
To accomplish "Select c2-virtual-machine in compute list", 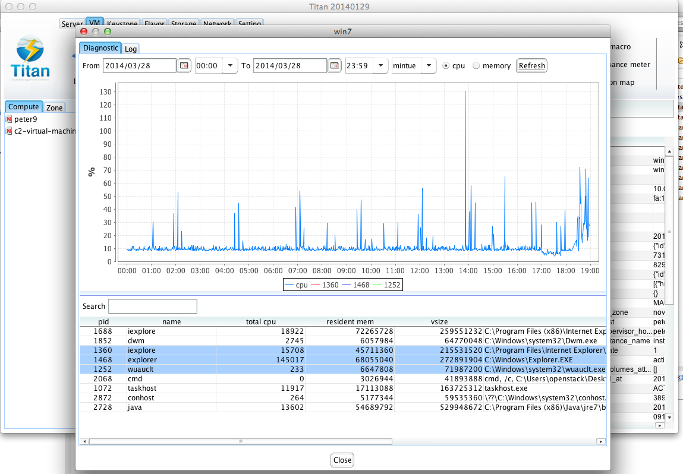I will [45, 131].
